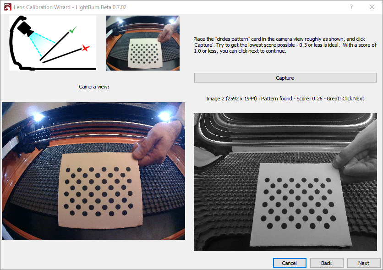Click the grayscale captured pattern image
Image resolution: width=383 pixels, height=270 pixels.
click(285, 182)
